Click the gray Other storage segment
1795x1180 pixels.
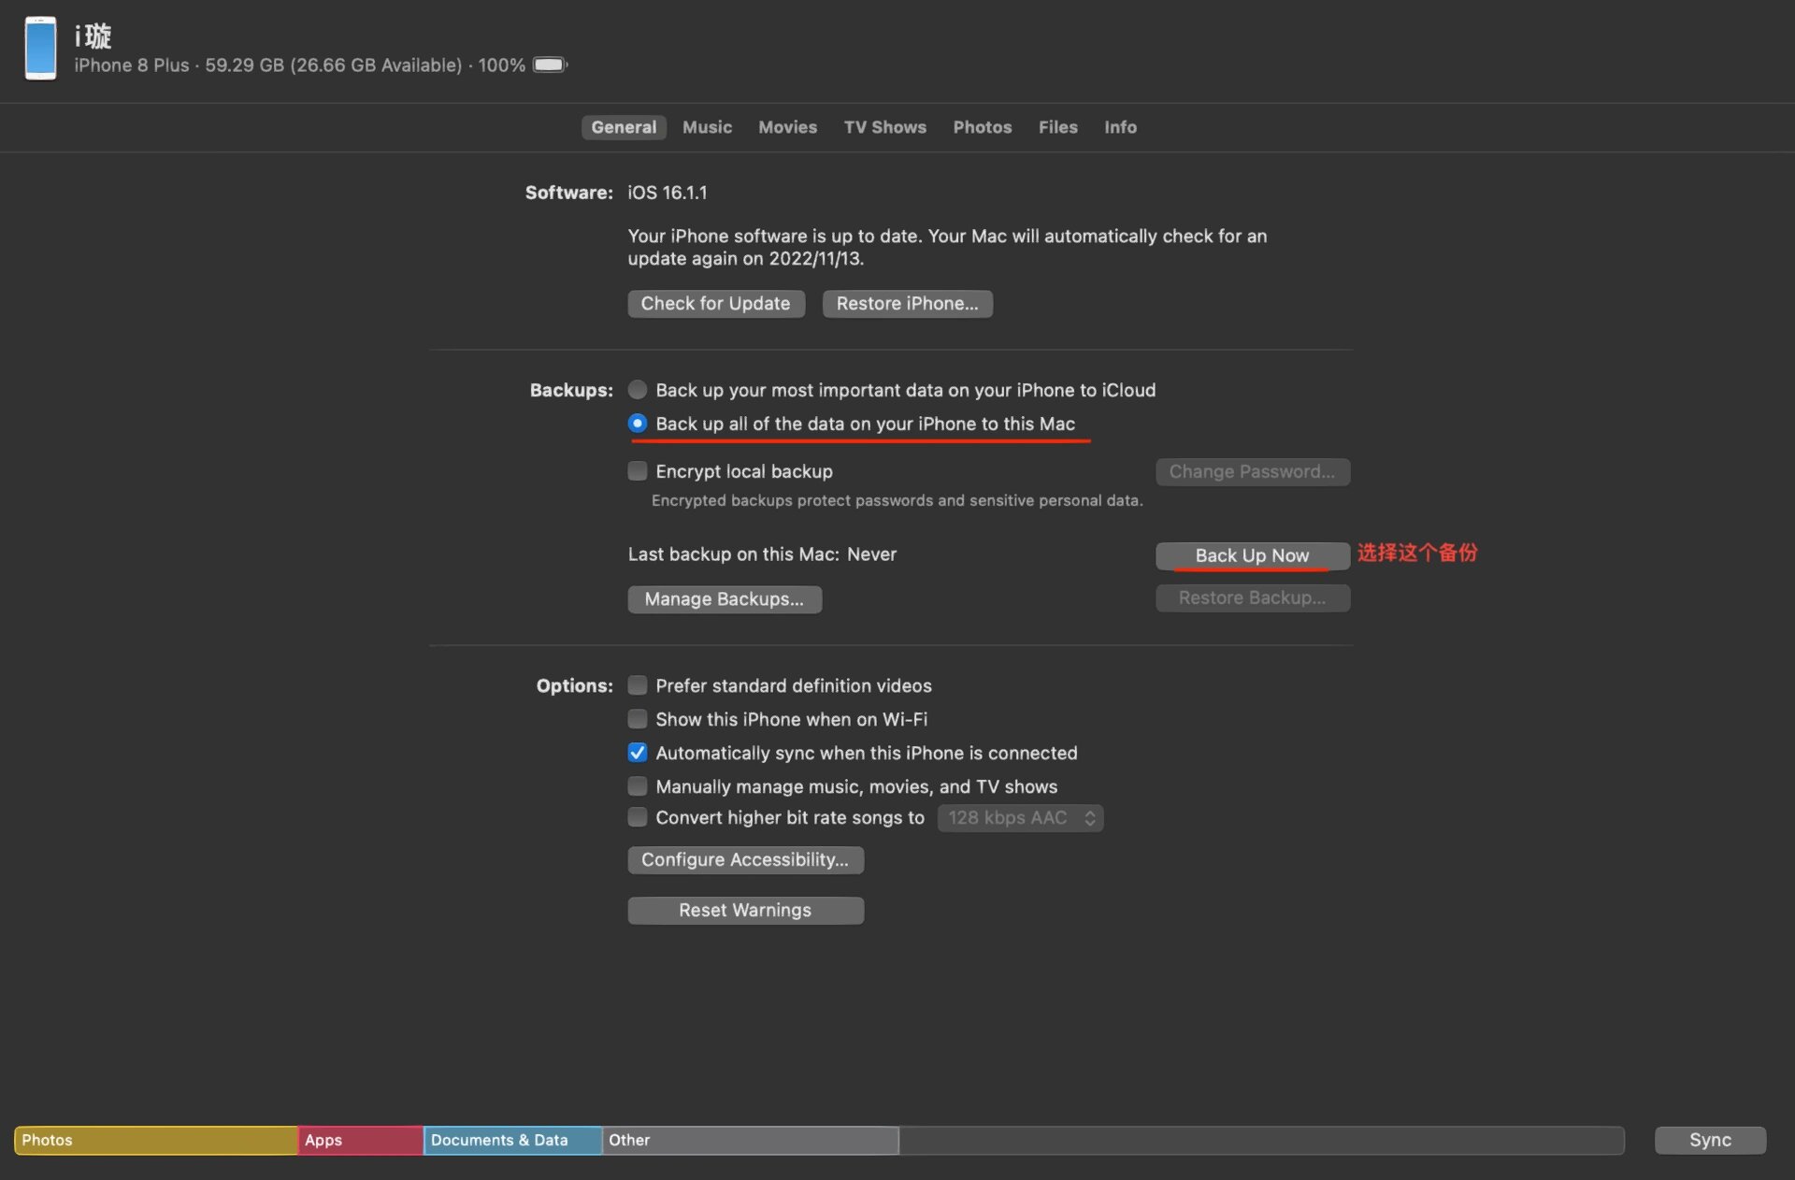tap(751, 1141)
